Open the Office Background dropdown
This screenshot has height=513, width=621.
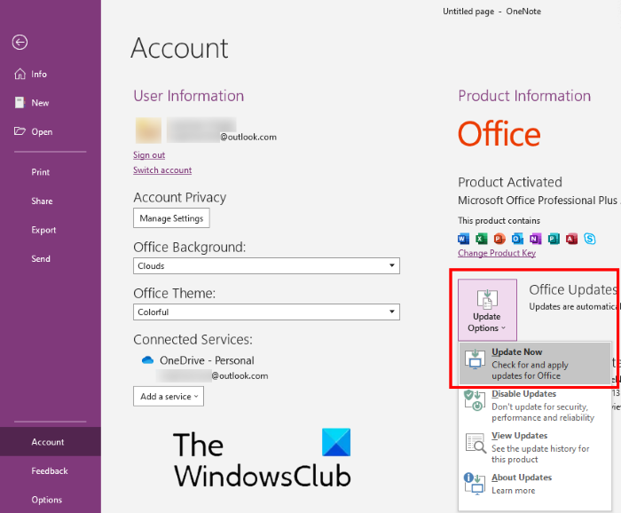[266, 266]
